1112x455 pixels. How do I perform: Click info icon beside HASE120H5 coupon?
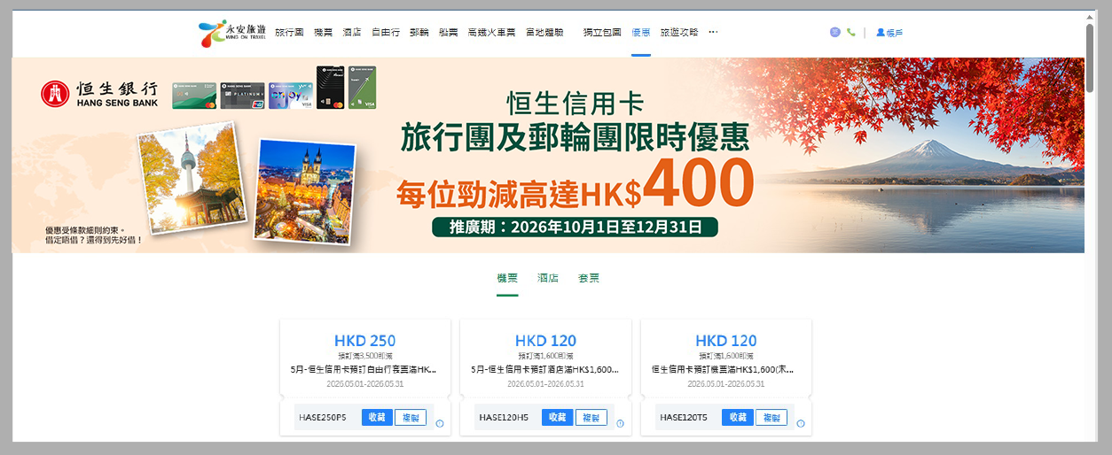pyautogui.click(x=620, y=423)
